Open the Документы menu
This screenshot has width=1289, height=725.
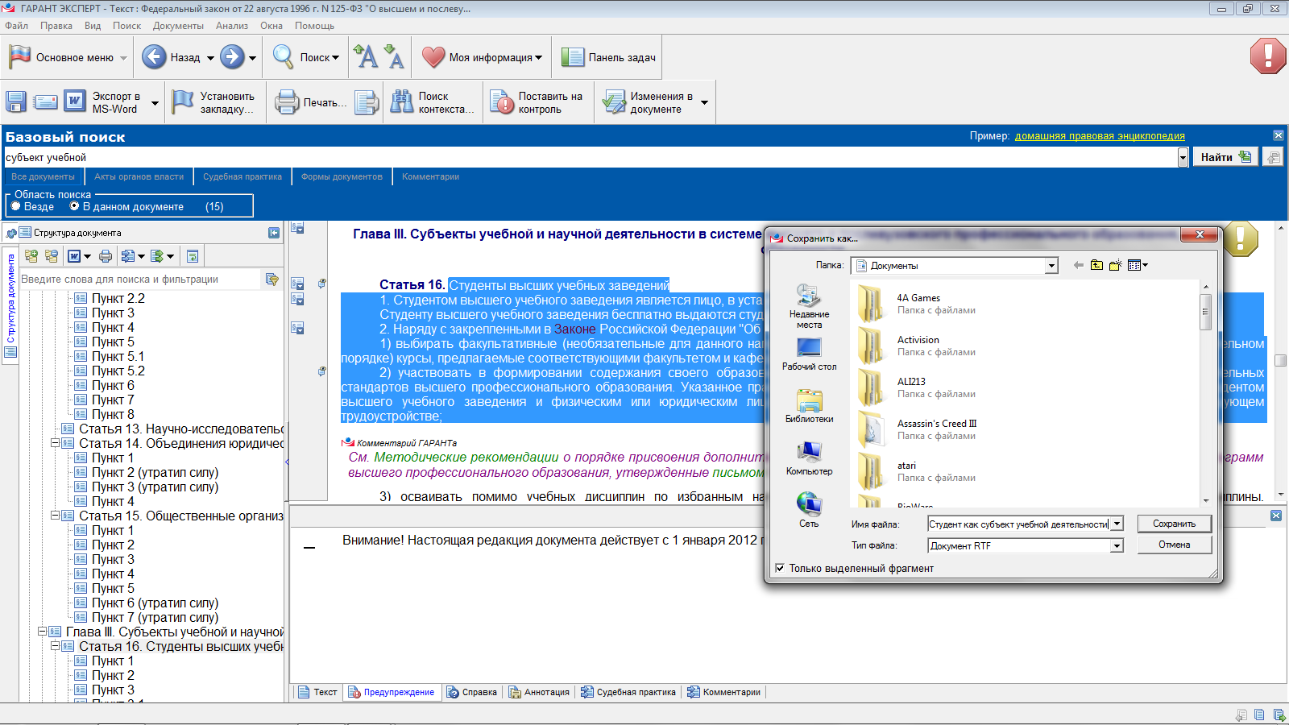click(x=178, y=26)
